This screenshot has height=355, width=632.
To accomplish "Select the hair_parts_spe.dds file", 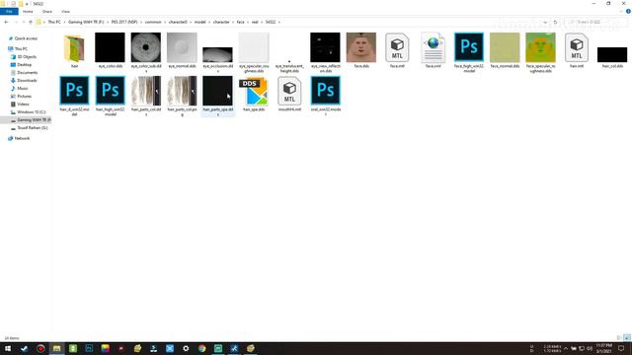I will point(217,96).
